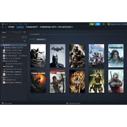127x127 pixels.
Task: Open The Witcher 3 Wild Hunt cover
Action: pyautogui.click(x=116, y=81)
